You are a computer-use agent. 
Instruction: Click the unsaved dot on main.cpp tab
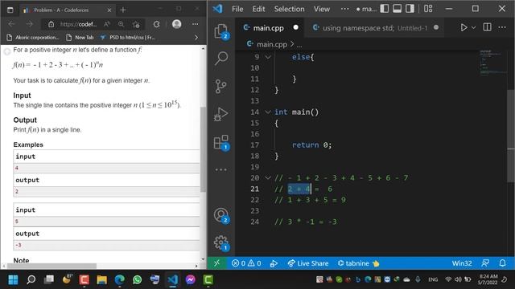(295, 27)
